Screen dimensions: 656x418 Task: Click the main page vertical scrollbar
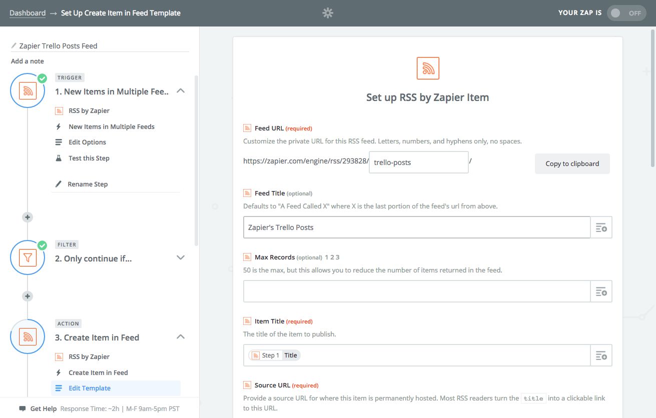point(653,98)
